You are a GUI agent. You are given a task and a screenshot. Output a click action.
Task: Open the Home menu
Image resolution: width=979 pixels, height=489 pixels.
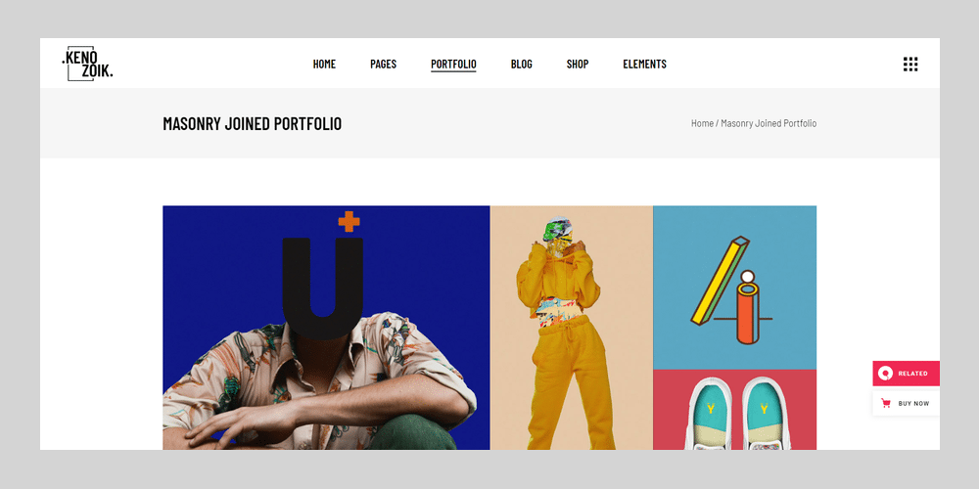pyautogui.click(x=324, y=64)
